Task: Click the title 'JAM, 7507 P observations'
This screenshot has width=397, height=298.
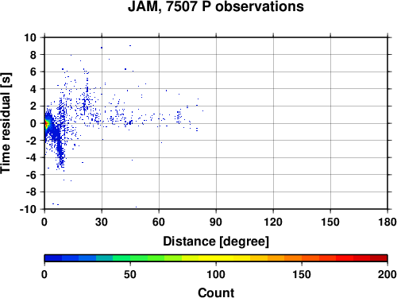Action: coord(216,6)
